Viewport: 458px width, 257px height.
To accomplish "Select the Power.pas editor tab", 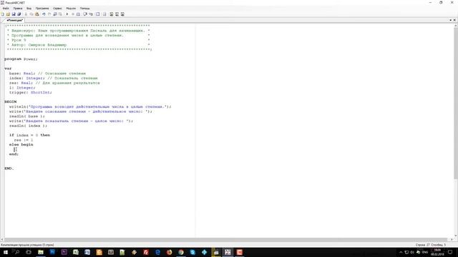I will click(x=14, y=21).
